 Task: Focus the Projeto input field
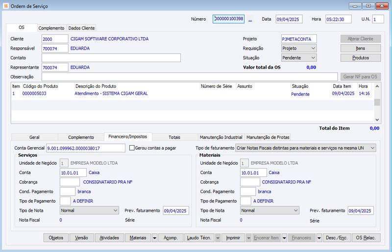pyautogui.click(x=299, y=39)
